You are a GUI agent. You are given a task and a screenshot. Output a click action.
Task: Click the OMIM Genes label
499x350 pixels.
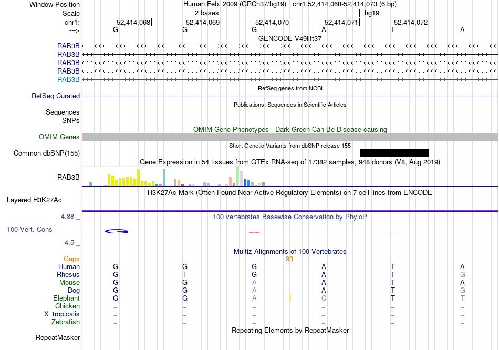(59, 137)
